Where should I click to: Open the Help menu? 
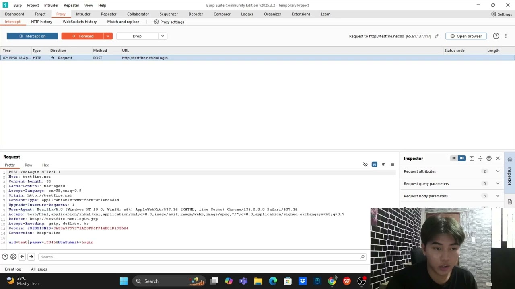tap(102, 5)
